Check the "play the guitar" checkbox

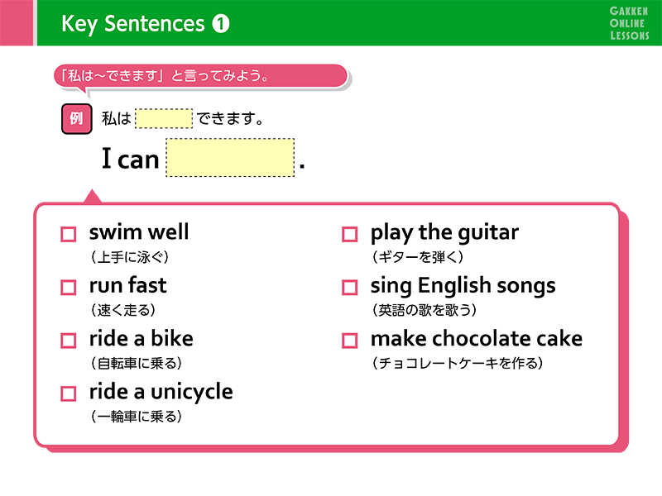[x=350, y=234]
